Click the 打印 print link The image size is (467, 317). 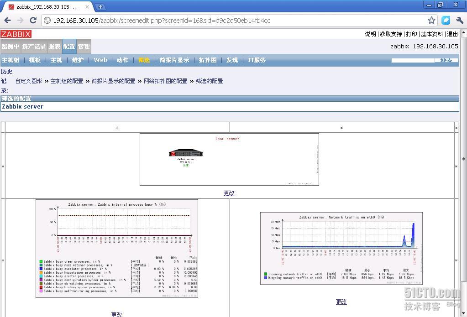[412, 34]
